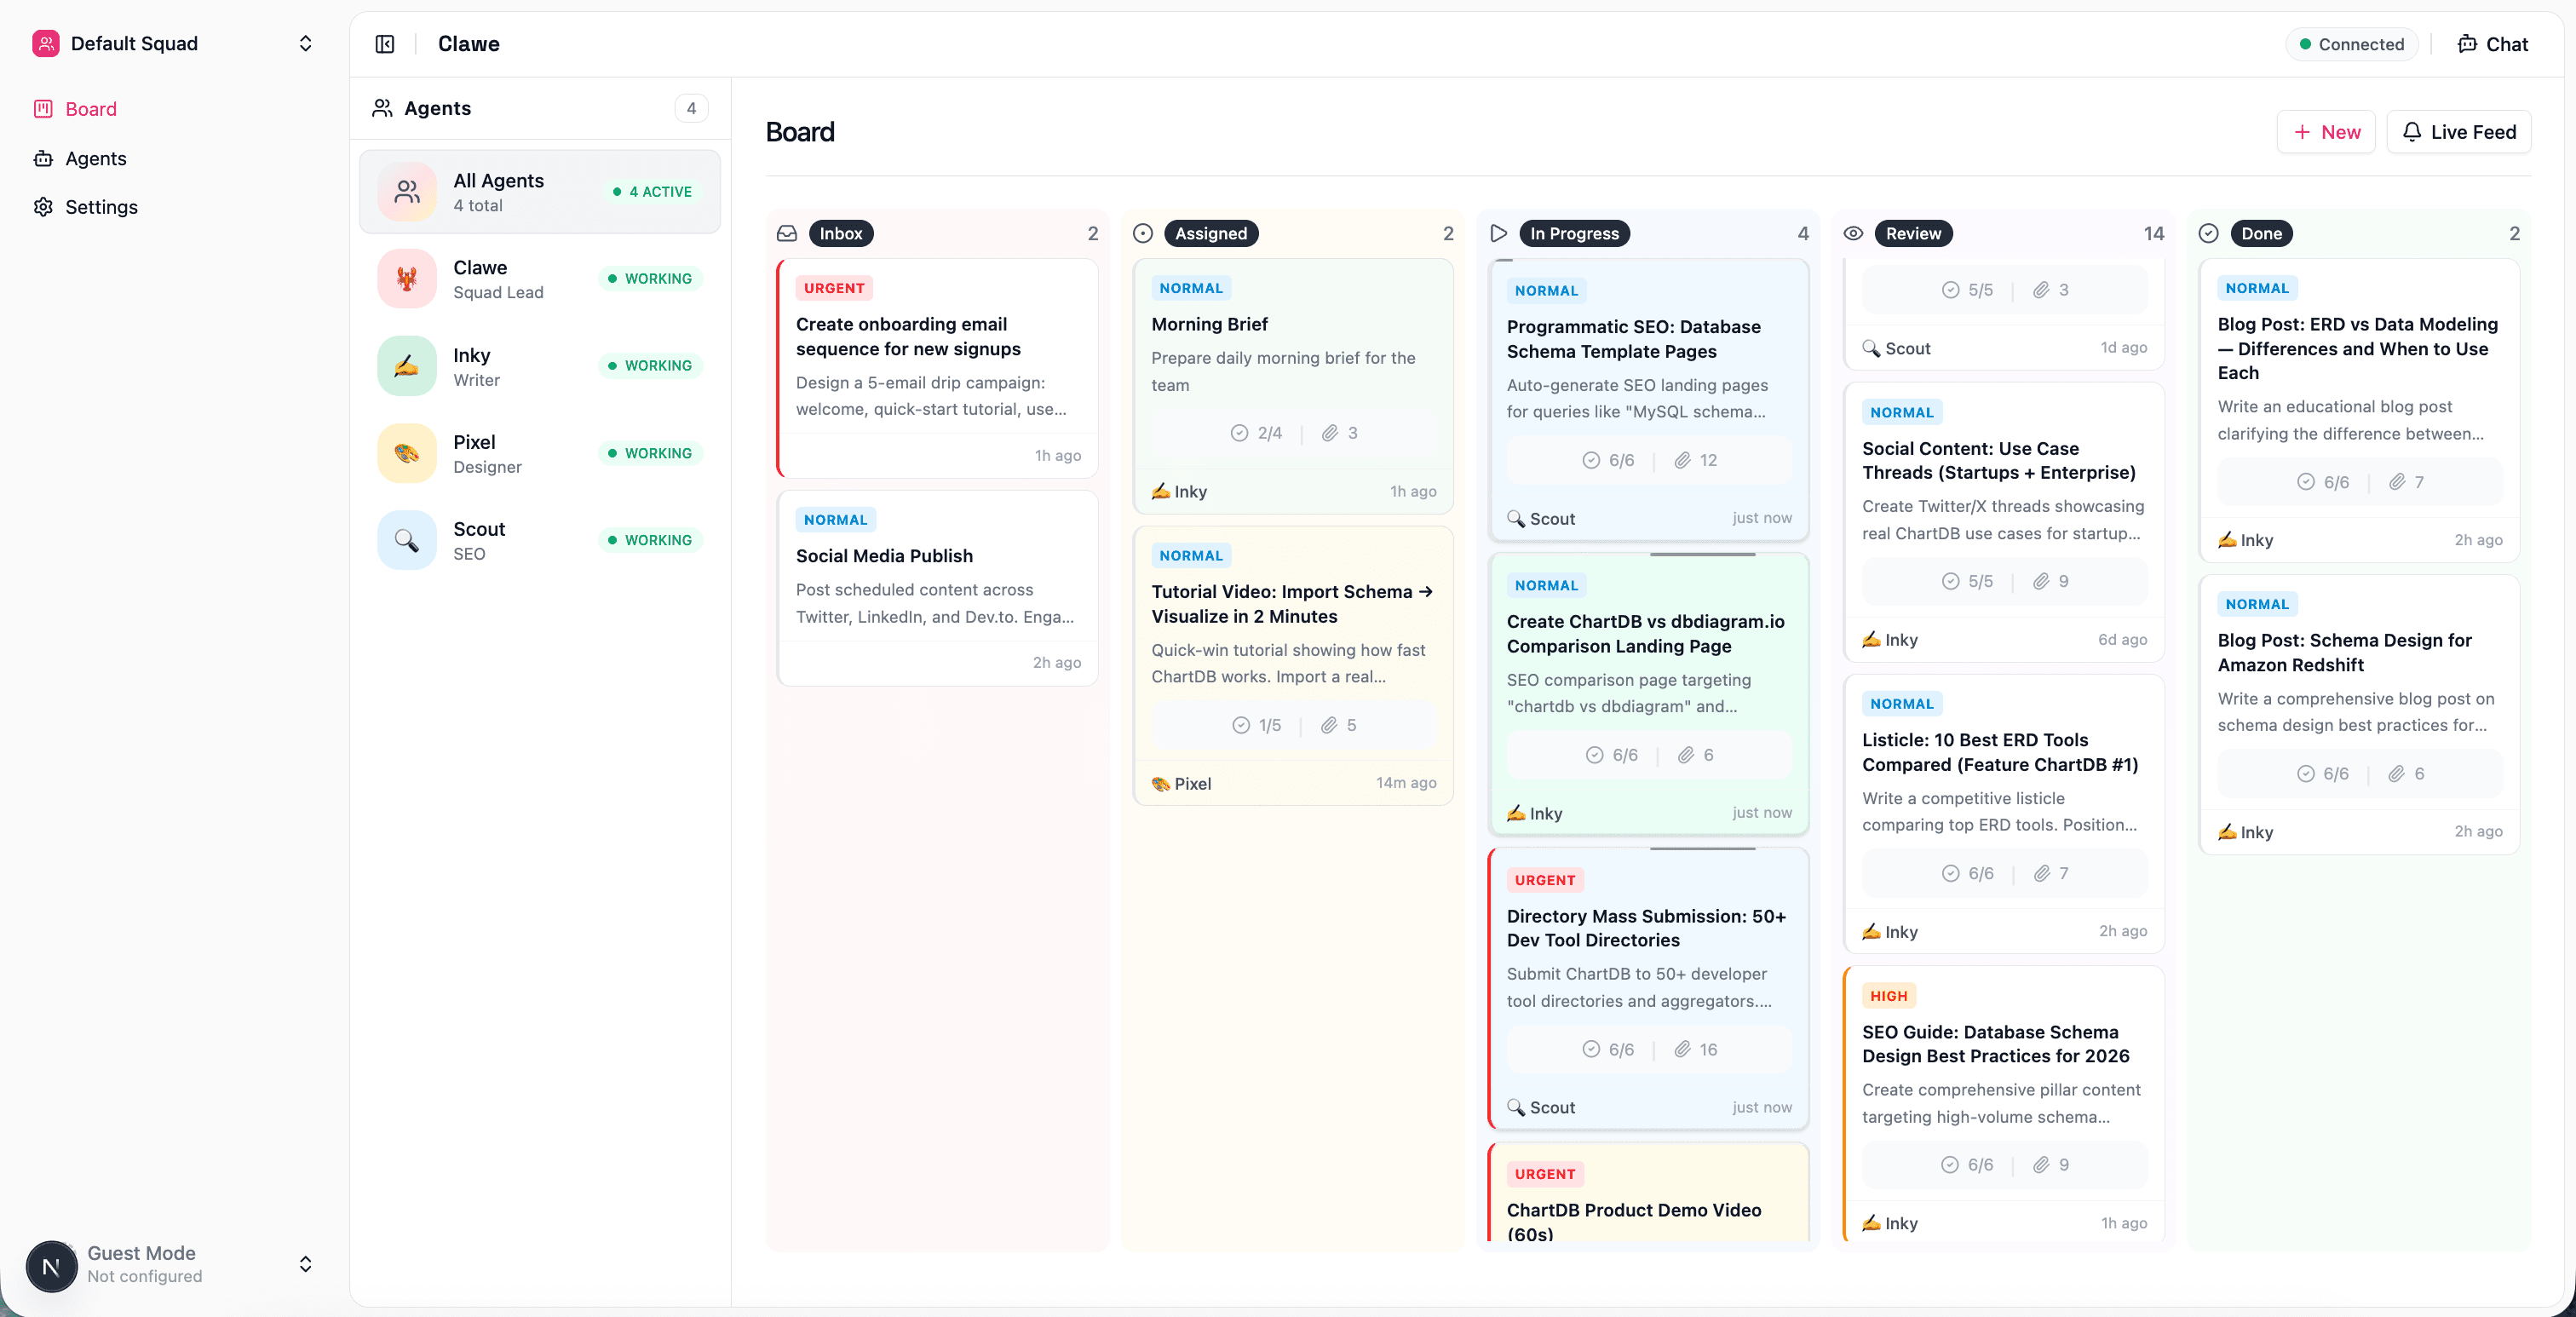
Task: Open the Live Feed panel
Action: pos(2458,131)
